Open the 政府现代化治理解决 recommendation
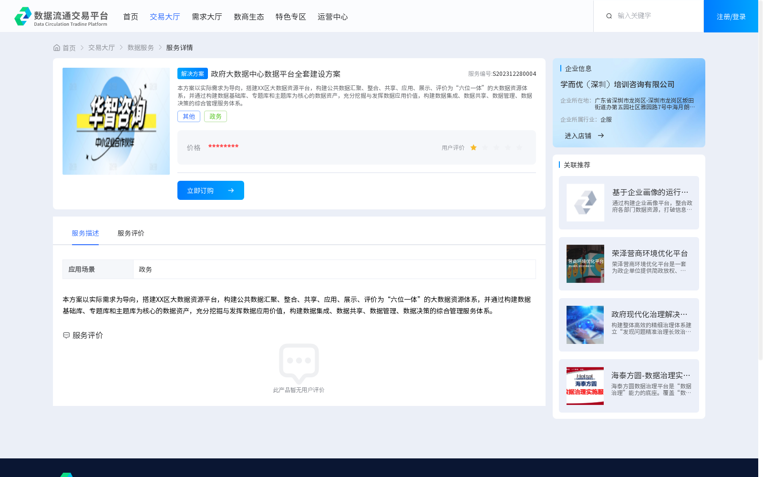763x477 pixels. 629,325
